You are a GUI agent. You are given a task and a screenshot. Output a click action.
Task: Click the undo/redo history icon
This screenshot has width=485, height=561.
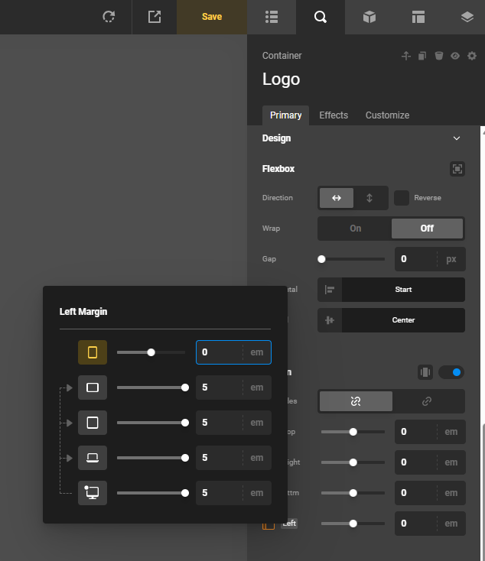click(109, 17)
